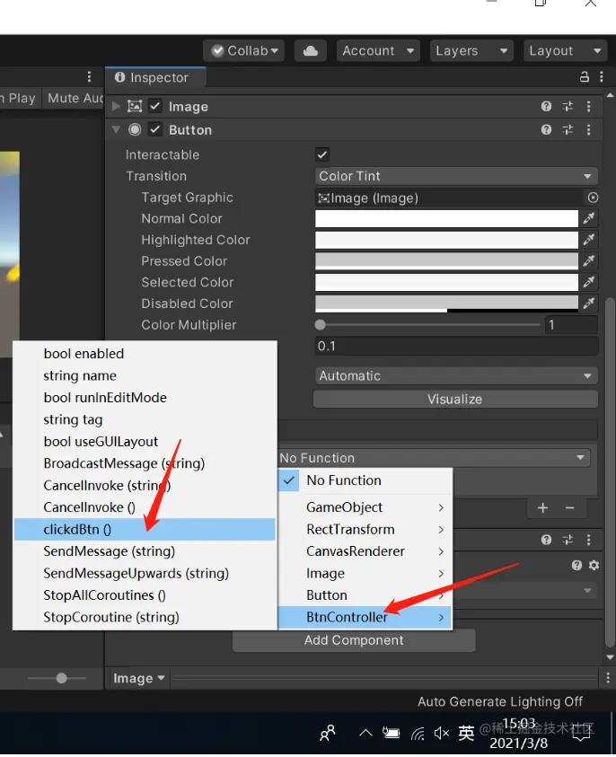Disable the Image component checkbox
This screenshot has width=616, height=757.
(155, 106)
